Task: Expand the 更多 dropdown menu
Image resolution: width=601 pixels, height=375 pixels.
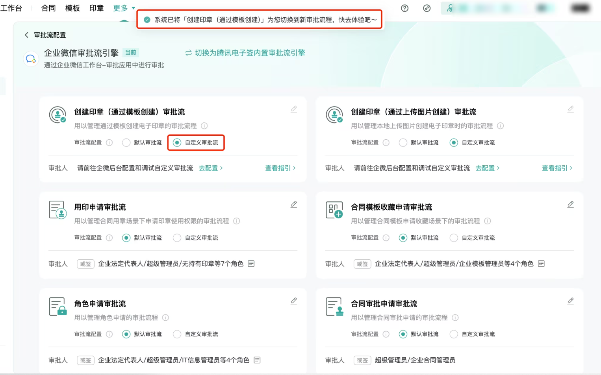Action: [124, 8]
